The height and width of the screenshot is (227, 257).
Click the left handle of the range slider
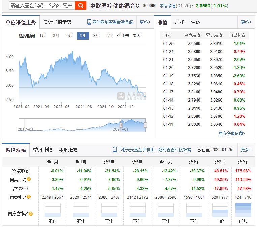[x=121, y=125]
